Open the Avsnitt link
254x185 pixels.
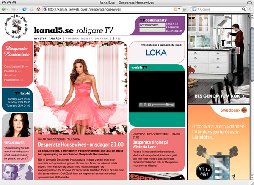[x=10, y=76]
